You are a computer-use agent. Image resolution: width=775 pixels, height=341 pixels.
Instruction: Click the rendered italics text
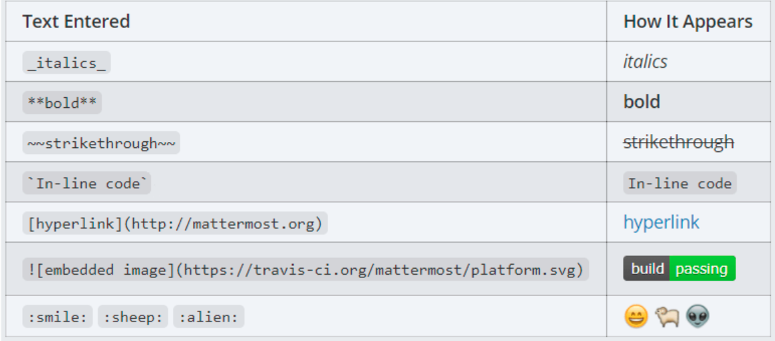coord(645,62)
